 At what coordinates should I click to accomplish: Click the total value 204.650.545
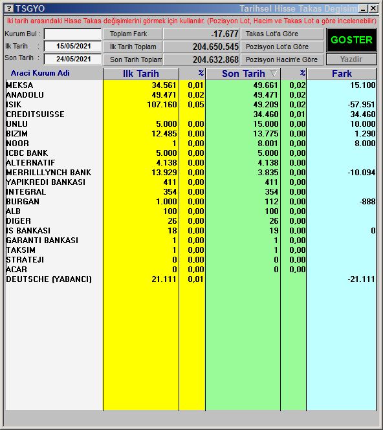coord(215,47)
